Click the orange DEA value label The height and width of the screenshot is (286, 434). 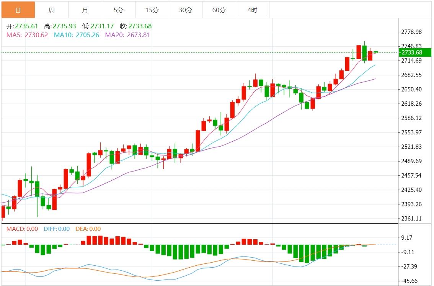pos(88,229)
